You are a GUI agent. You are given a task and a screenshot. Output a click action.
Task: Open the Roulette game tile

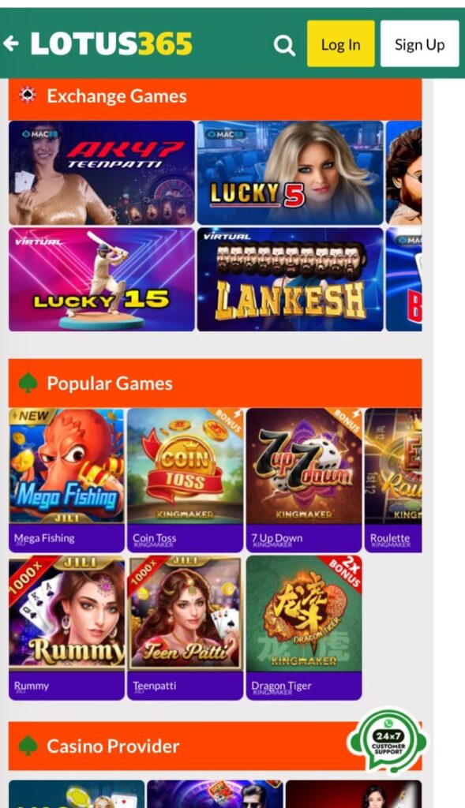click(393, 481)
